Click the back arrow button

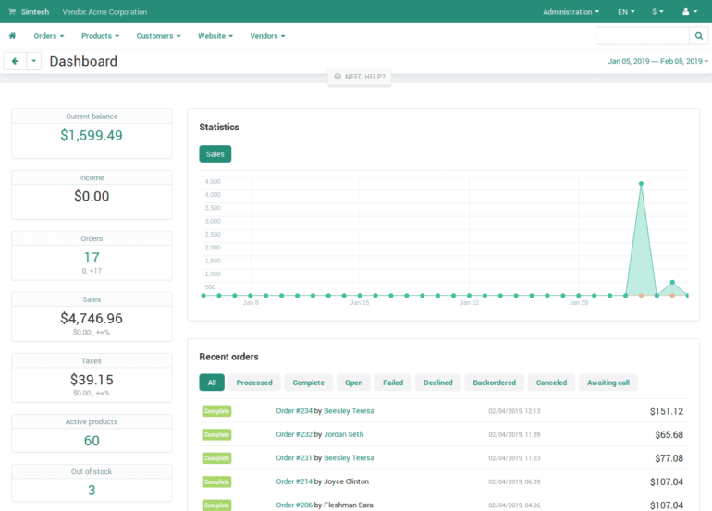tap(15, 61)
